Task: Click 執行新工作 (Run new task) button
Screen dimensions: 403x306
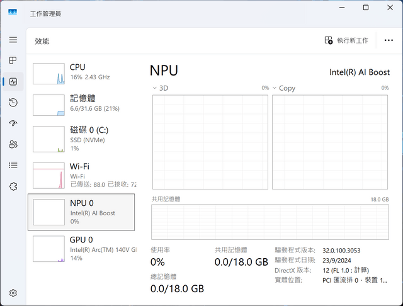Action: point(346,40)
